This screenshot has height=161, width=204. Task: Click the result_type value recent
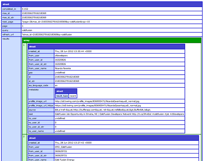pyautogui.click(x=73, y=96)
